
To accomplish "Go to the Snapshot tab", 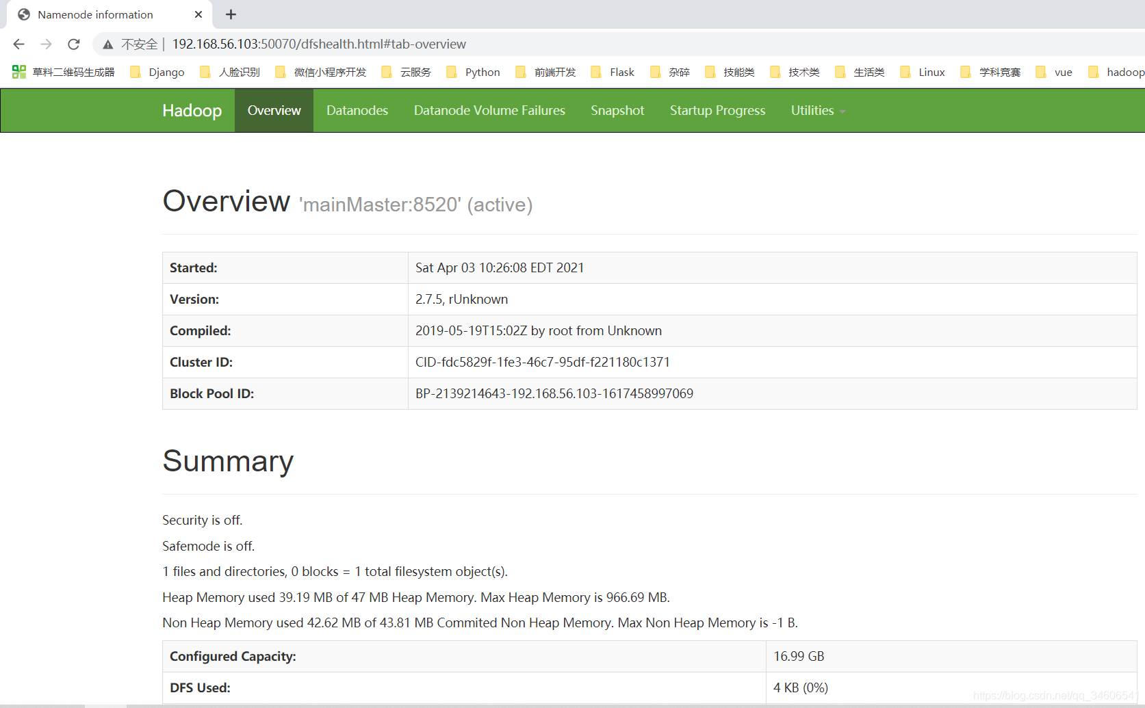I will click(617, 110).
